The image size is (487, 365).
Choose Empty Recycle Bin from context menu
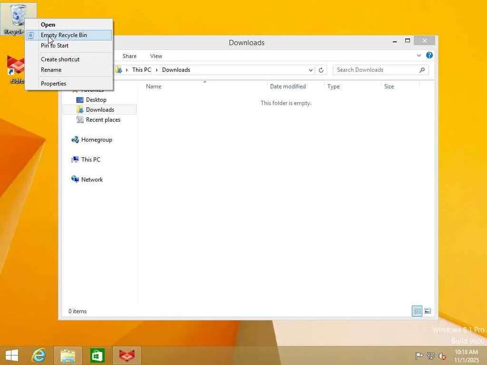[x=68, y=35]
